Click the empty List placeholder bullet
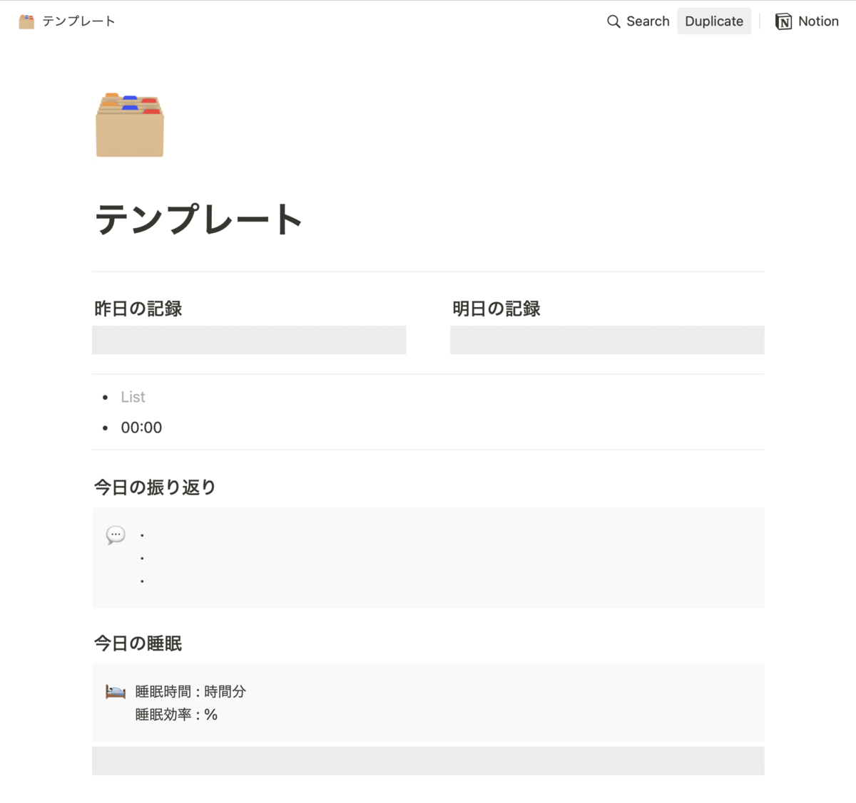The image size is (856, 803). tap(133, 397)
